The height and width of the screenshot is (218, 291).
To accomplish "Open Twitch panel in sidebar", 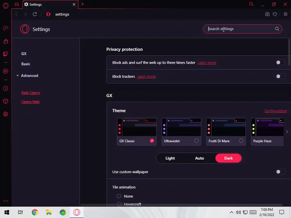I will [x=6, y=54].
